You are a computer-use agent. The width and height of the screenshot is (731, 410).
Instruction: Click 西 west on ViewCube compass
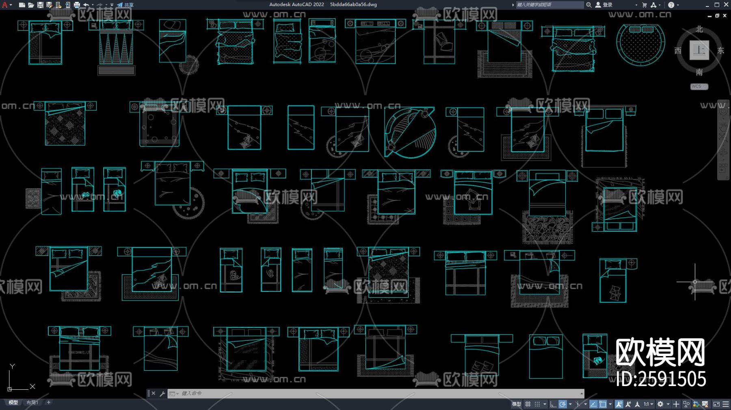(678, 50)
